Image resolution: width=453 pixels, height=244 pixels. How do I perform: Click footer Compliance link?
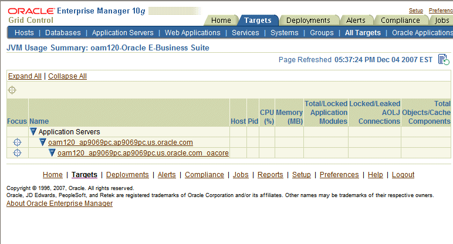(204, 175)
